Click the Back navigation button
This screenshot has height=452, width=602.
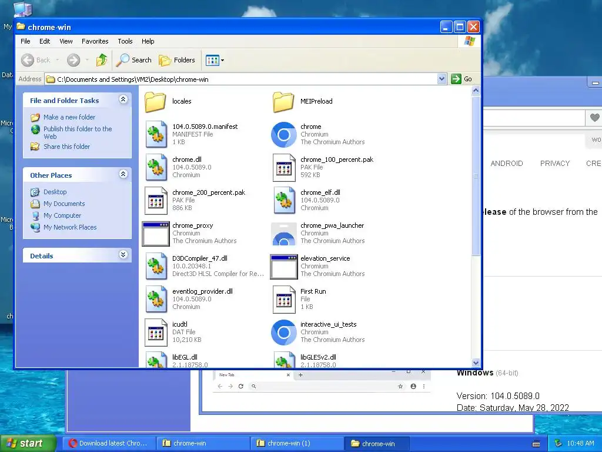[x=35, y=60]
